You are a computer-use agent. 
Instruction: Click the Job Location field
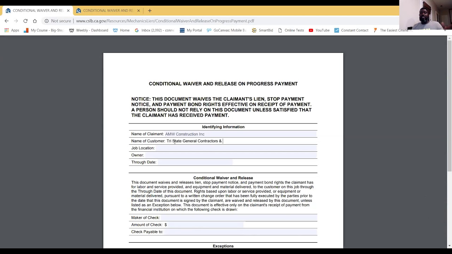pos(236,148)
